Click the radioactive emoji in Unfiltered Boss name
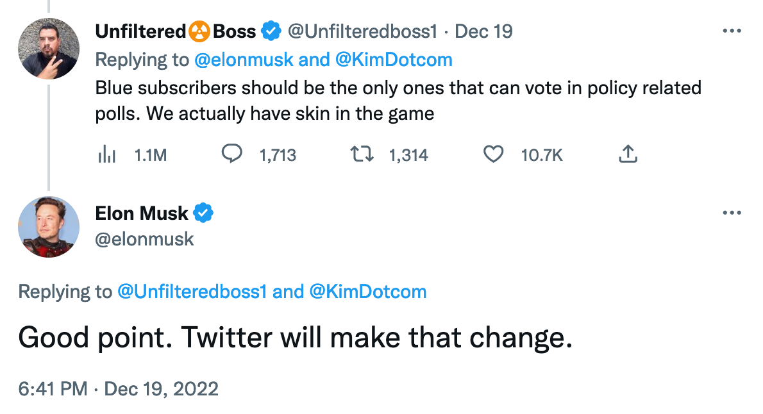This screenshot has width=763, height=414. point(199,31)
